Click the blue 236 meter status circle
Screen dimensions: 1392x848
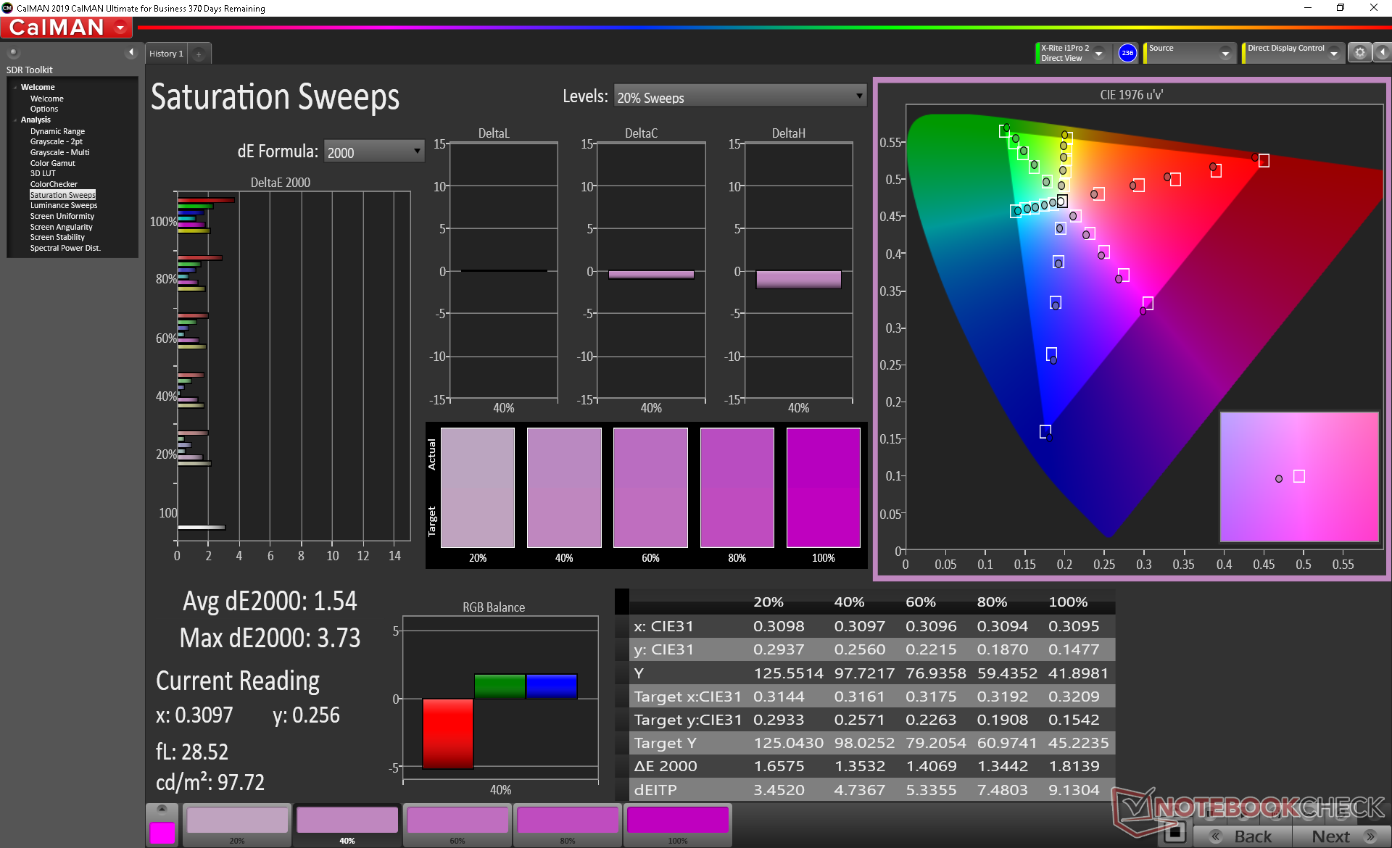(1127, 53)
